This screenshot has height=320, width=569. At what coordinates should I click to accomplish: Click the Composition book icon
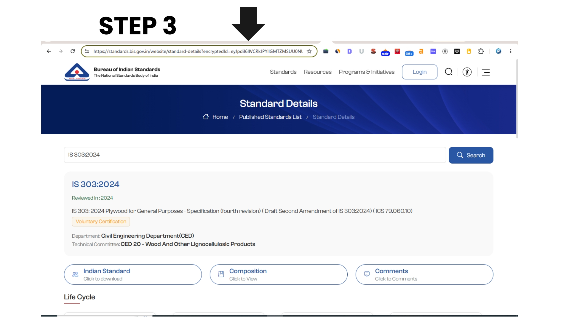[221, 274]
